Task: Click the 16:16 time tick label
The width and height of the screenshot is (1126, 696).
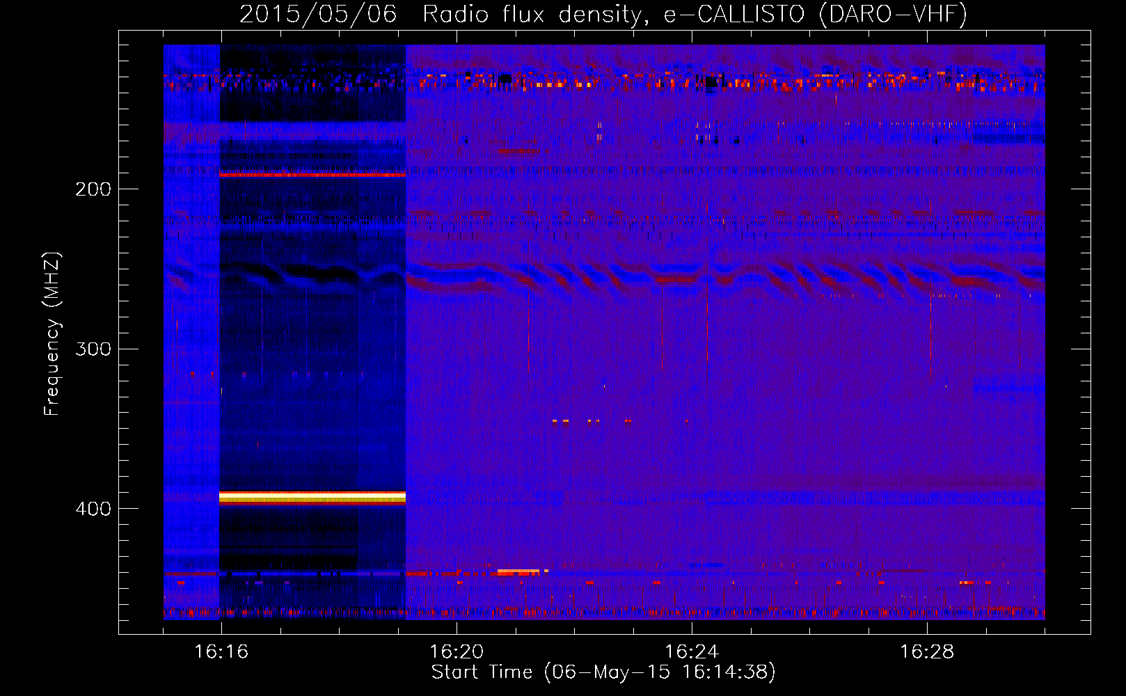Action: [221, 652]
